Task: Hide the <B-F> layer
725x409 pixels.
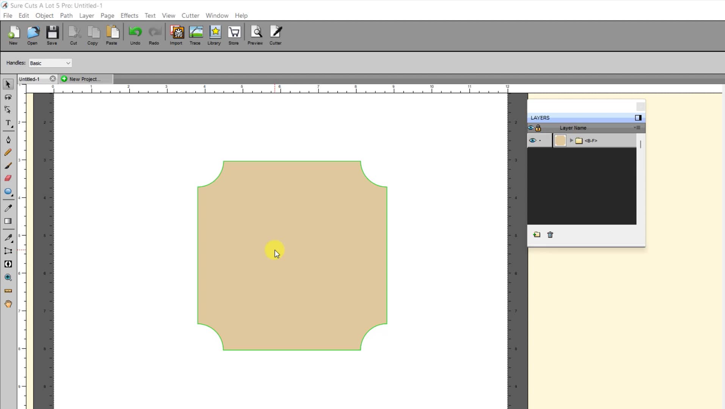Action: [x=532, y=140]
